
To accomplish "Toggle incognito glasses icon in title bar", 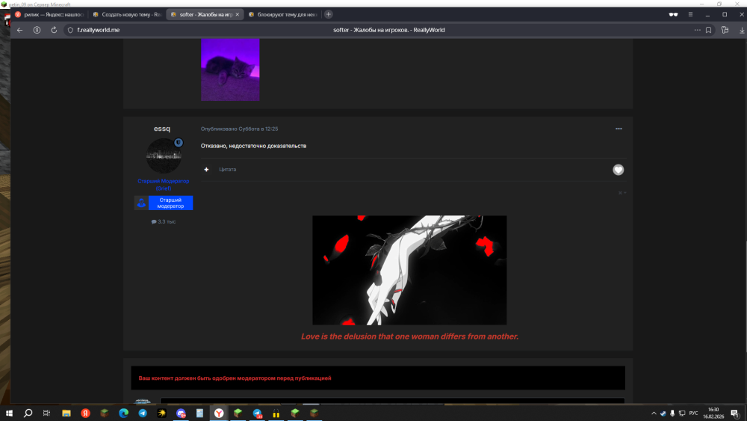I will click(x=673, y=14).
